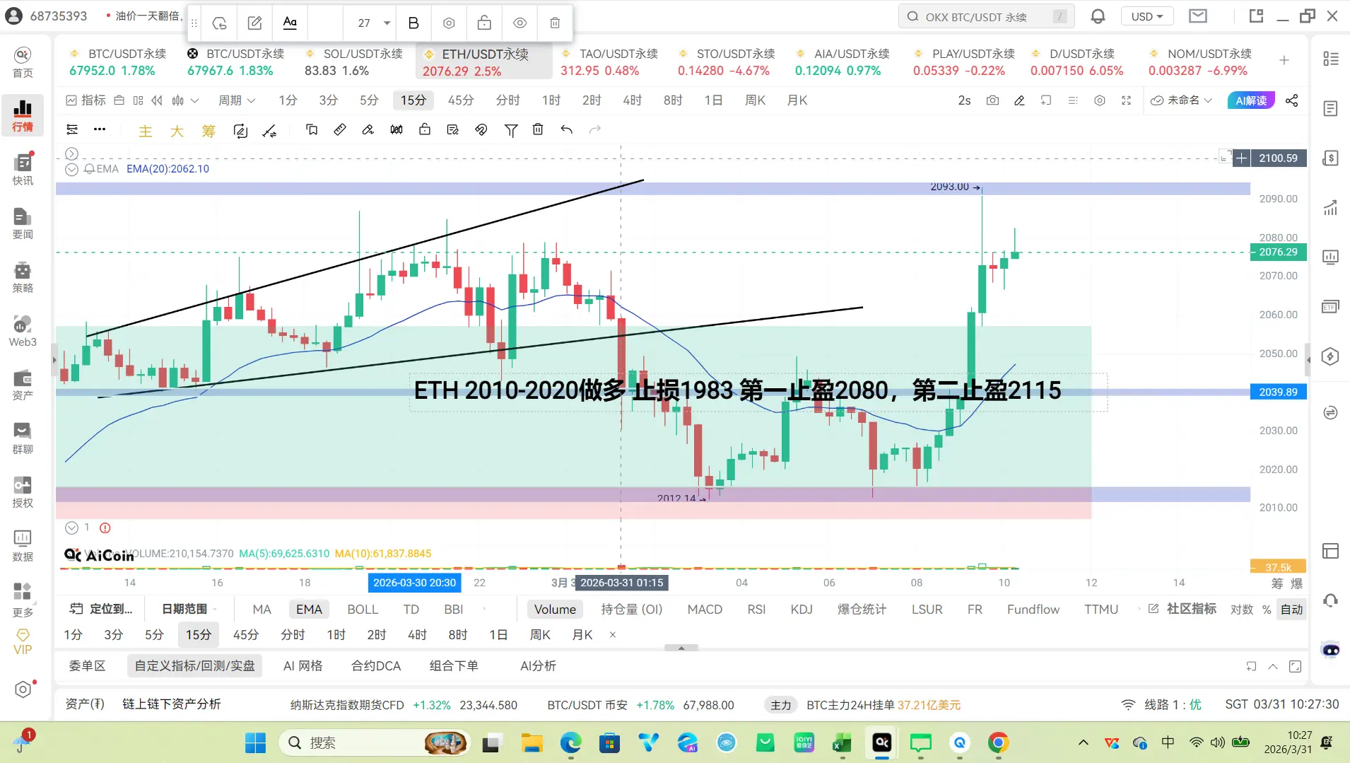Toggle the EMA main indicator
This screenshot has height=763, width=1350.
[x=309, y=610]
